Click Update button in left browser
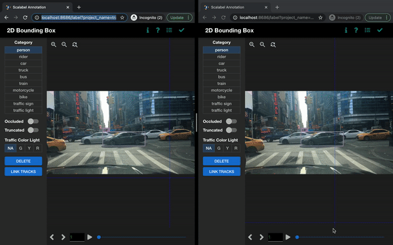 pos(179,18)
